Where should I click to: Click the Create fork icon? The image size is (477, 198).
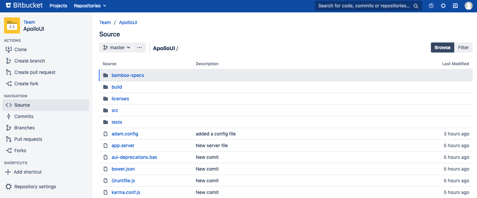coord(9,84)
